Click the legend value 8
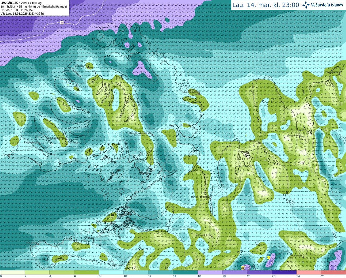This screenshot has width=346, height=278. (100, 276)
